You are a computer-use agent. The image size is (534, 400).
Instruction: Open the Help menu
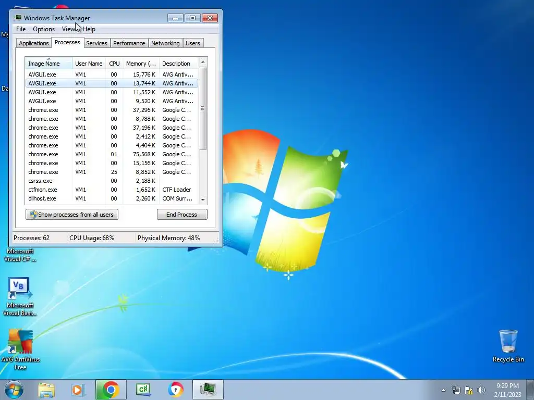click(x=89, y=29)
